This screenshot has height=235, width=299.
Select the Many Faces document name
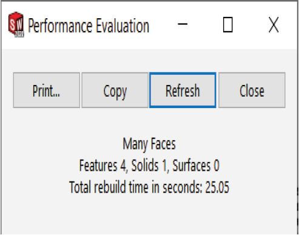pyautogui.click(x=149, y=144)
